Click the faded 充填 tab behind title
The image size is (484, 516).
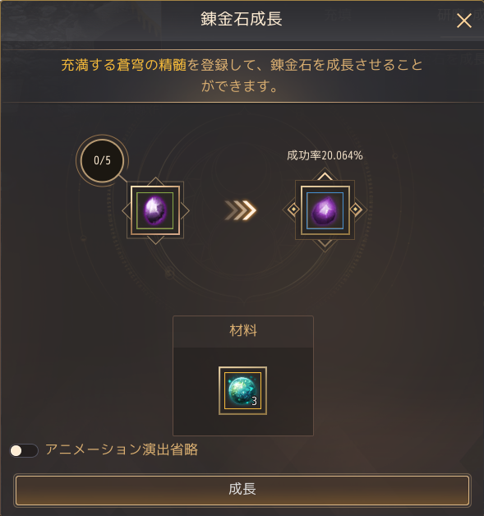[339, 16]
